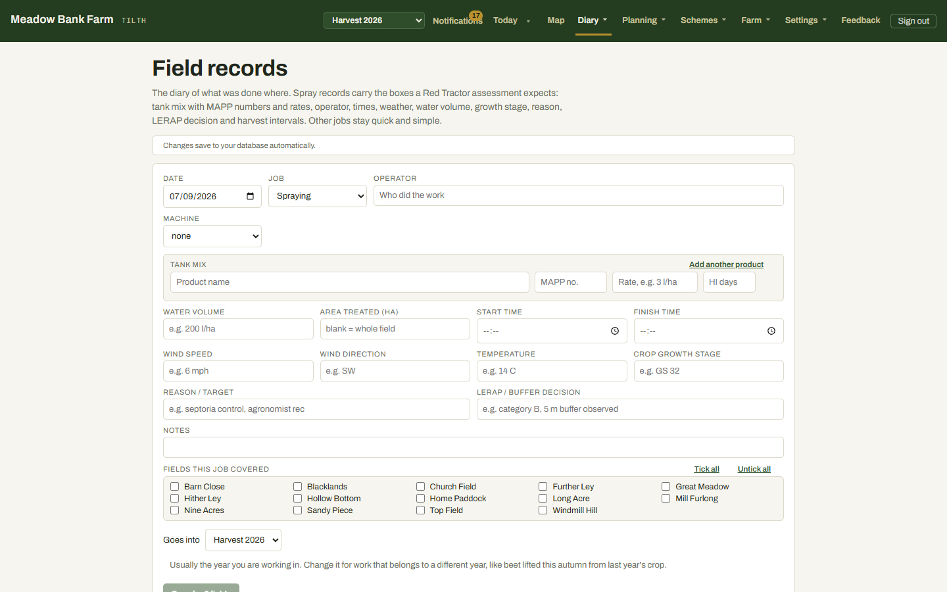
Task: Open the Finish time clock picker
Action: click(771, 331)
